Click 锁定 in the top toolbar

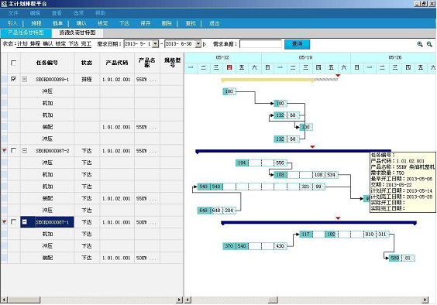click(x=102, y=23)
